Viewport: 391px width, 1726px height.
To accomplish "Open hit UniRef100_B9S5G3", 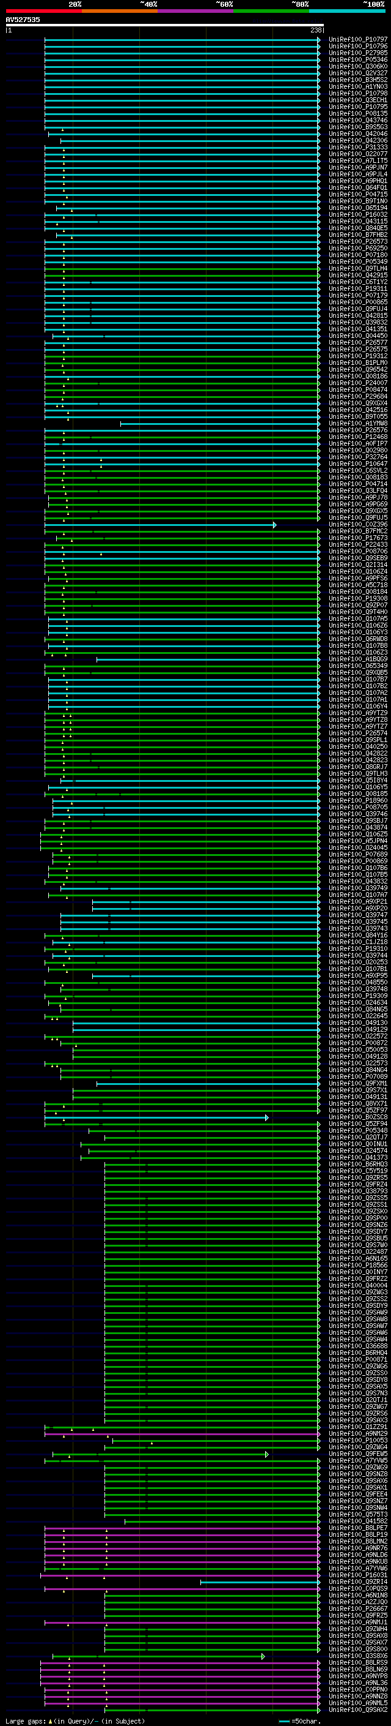I will pos(358,127).
